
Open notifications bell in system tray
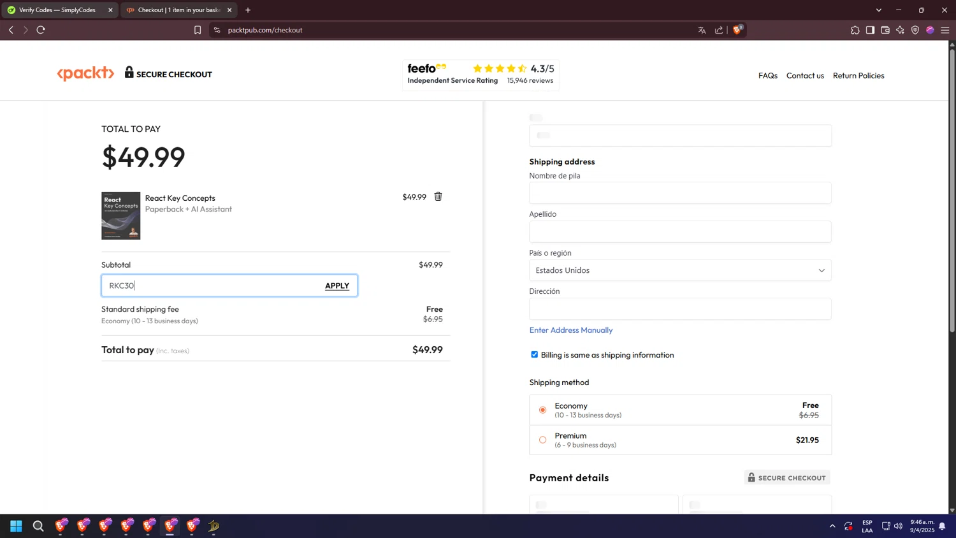point(942,526)
